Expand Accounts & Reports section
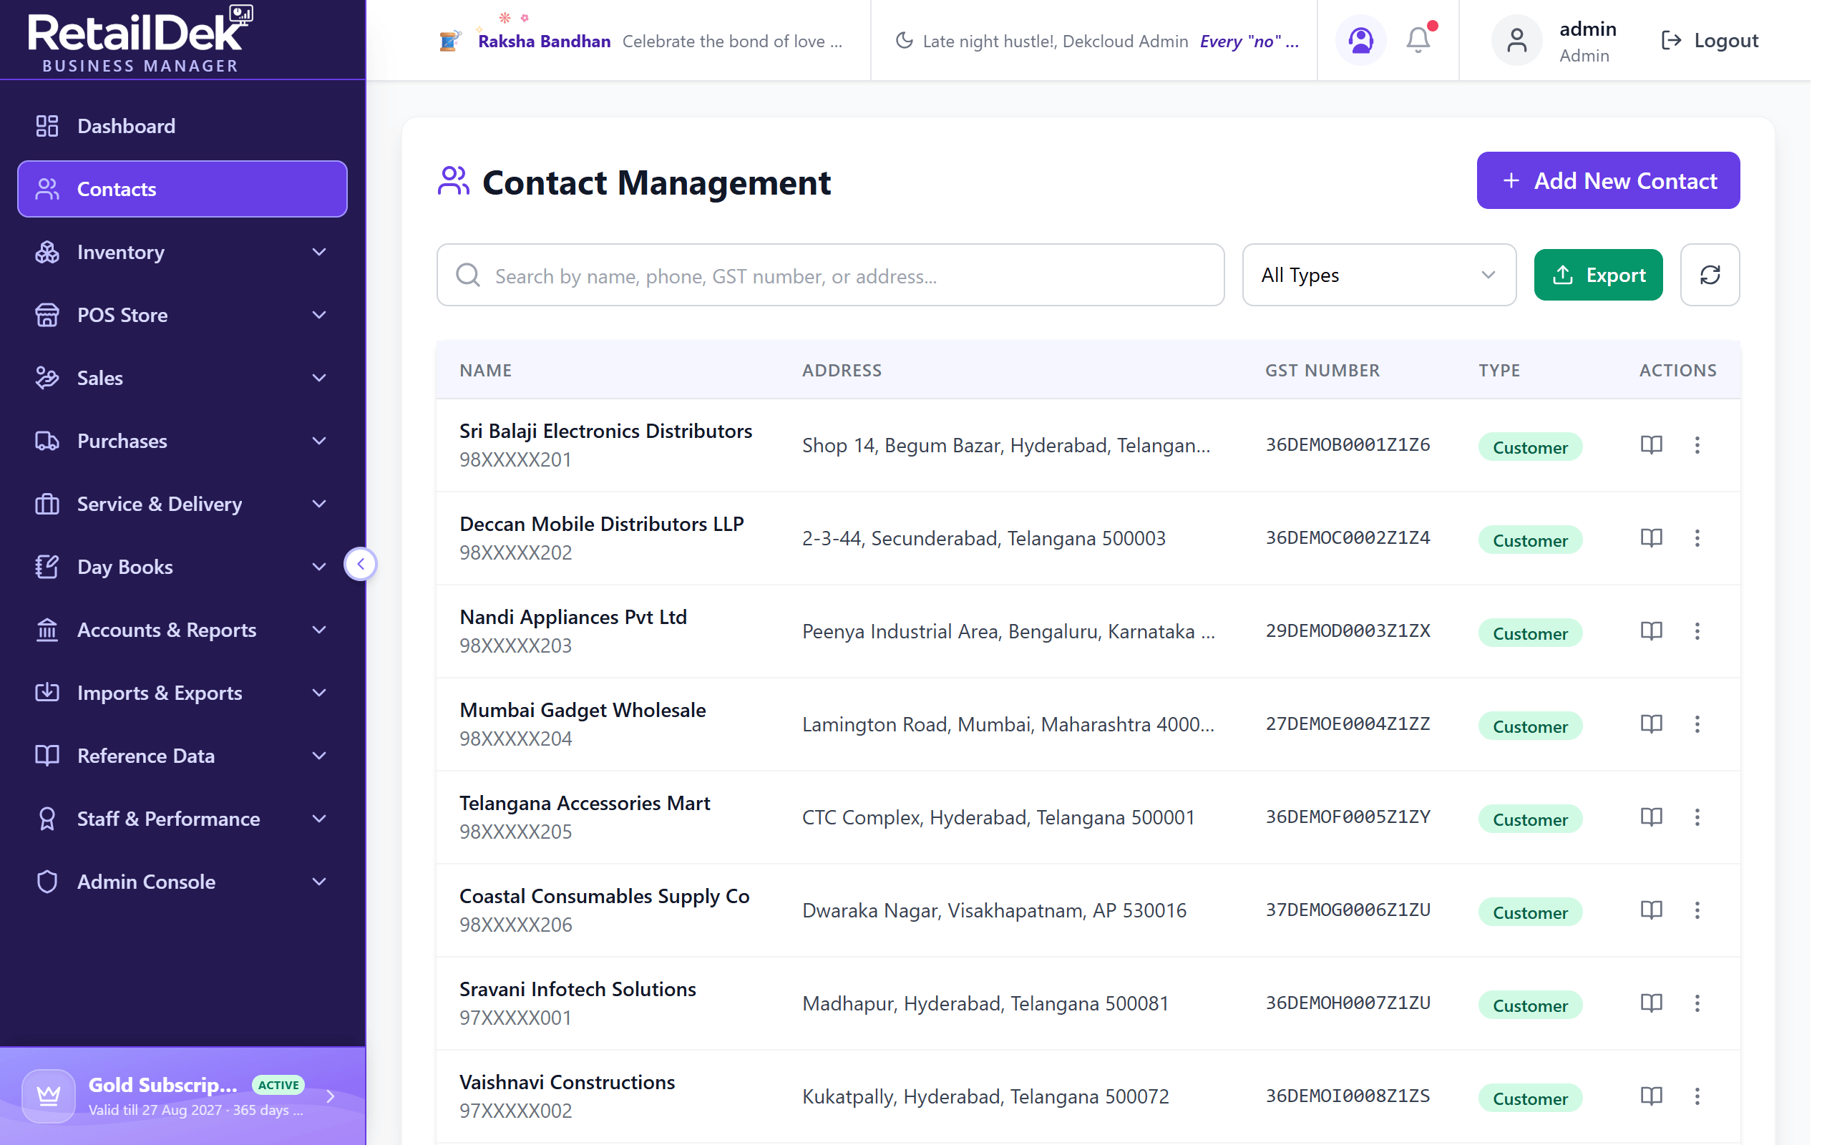This screenshot has width=1832, height=1145. point(182,630)
